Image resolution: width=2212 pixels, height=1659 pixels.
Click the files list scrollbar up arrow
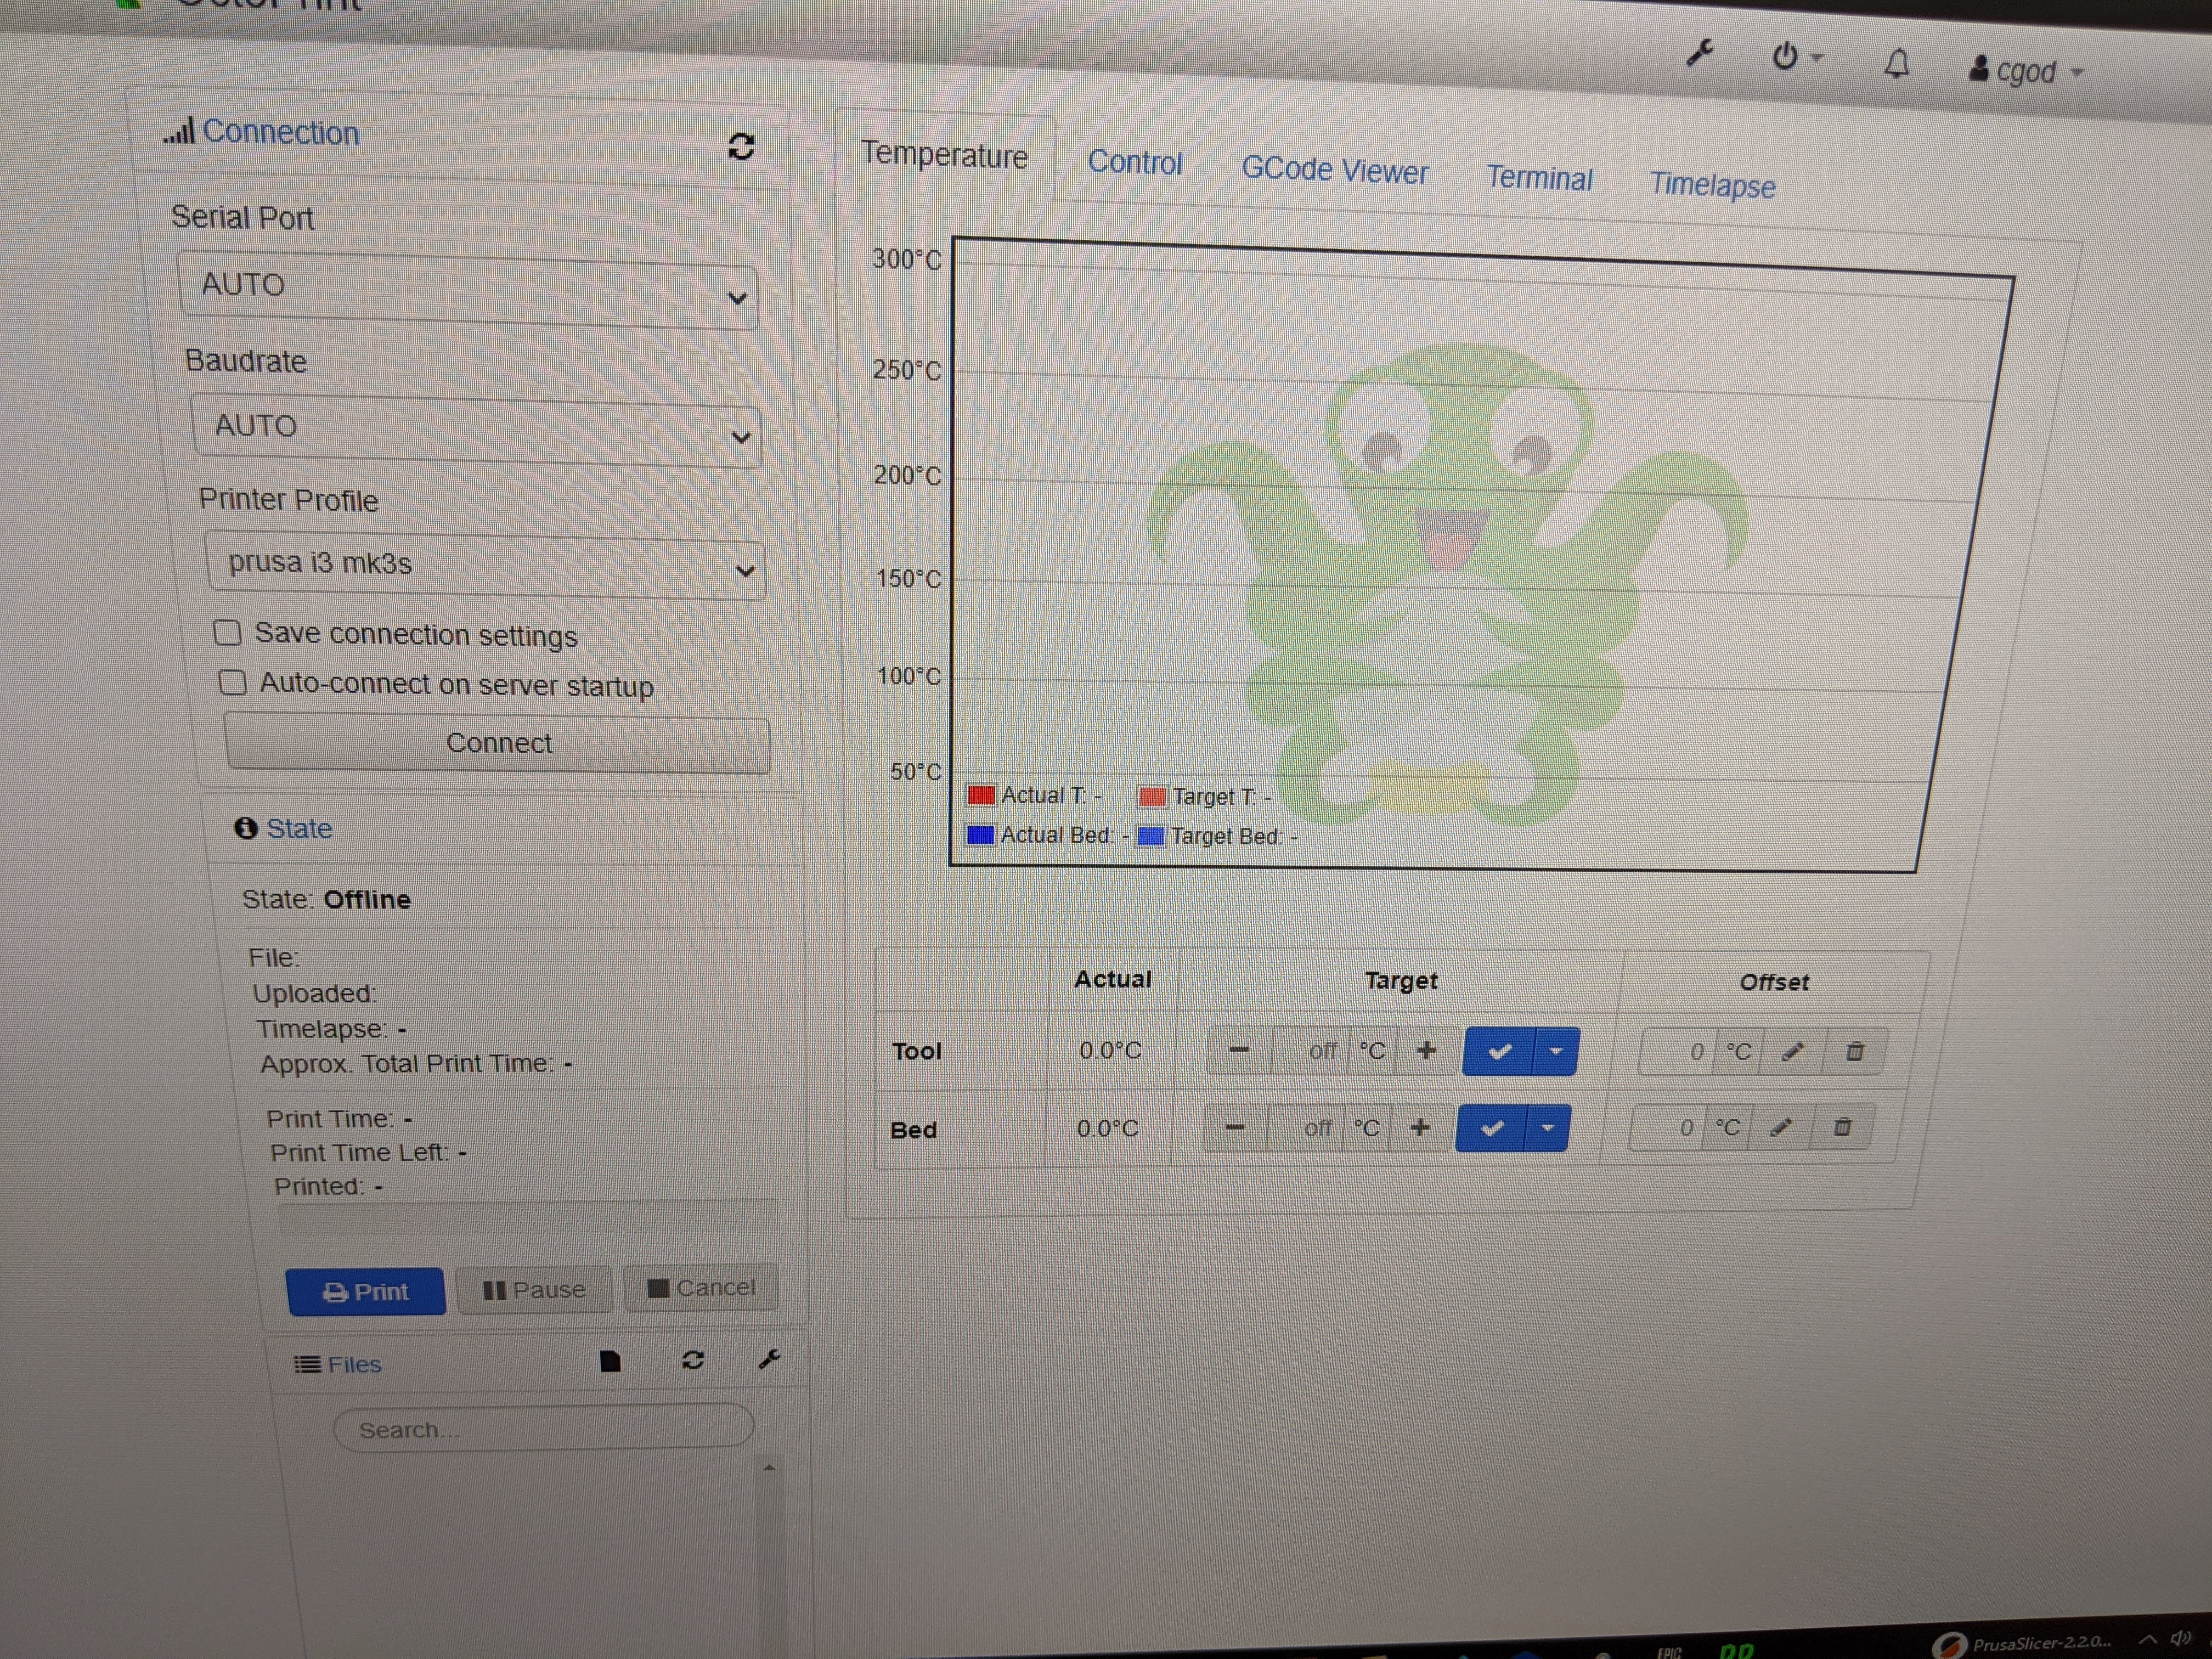pos(769,1468)
